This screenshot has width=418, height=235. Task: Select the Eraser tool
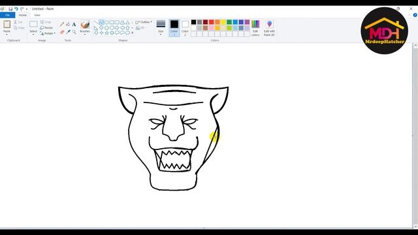point(62,32)
